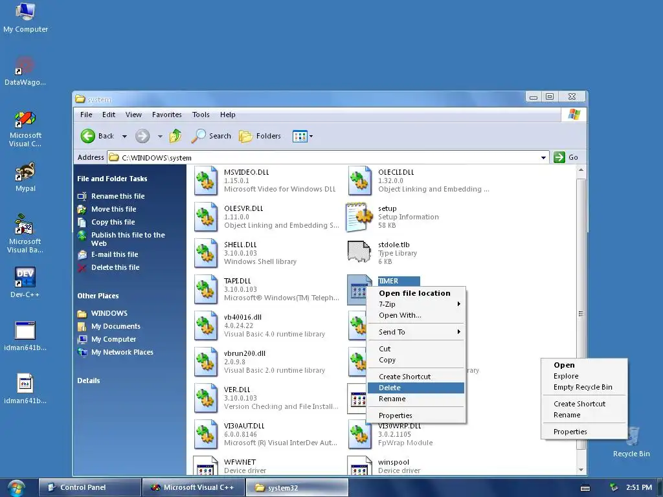Viewport: 663px width, 497px height.
Task: Select the VI30AUT.DLL file icon
Action: coord(205,435)
